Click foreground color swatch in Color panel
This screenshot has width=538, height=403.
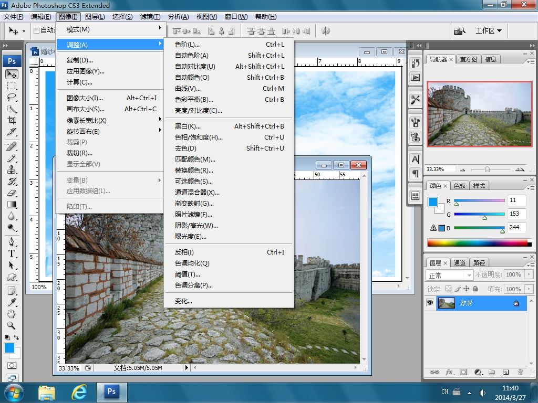433,202
